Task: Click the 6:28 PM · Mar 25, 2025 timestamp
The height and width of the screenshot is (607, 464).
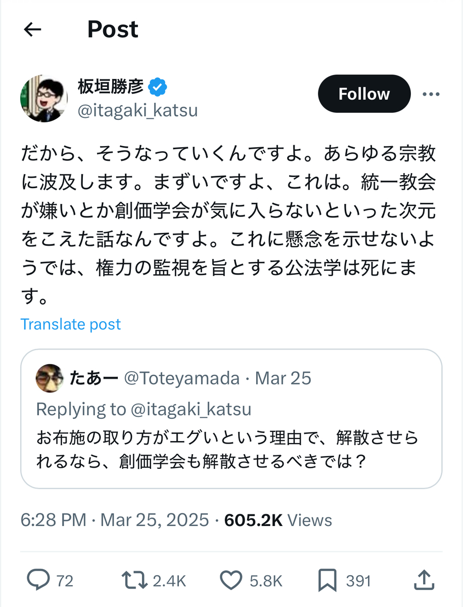Action: click(x=114, y=520)
